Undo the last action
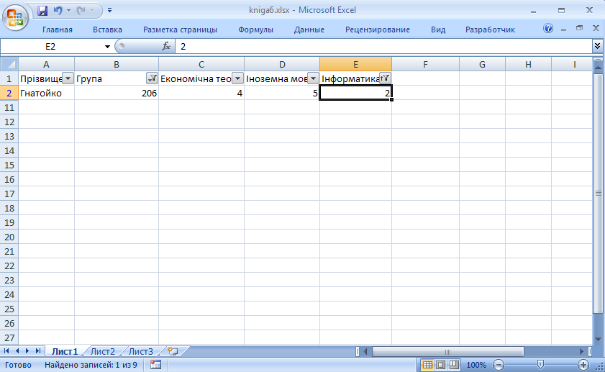 pyautogui.click(x=58, y=10)
